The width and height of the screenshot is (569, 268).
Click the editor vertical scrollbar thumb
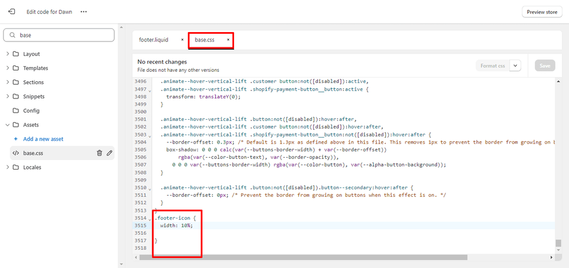tap(558, 243)
